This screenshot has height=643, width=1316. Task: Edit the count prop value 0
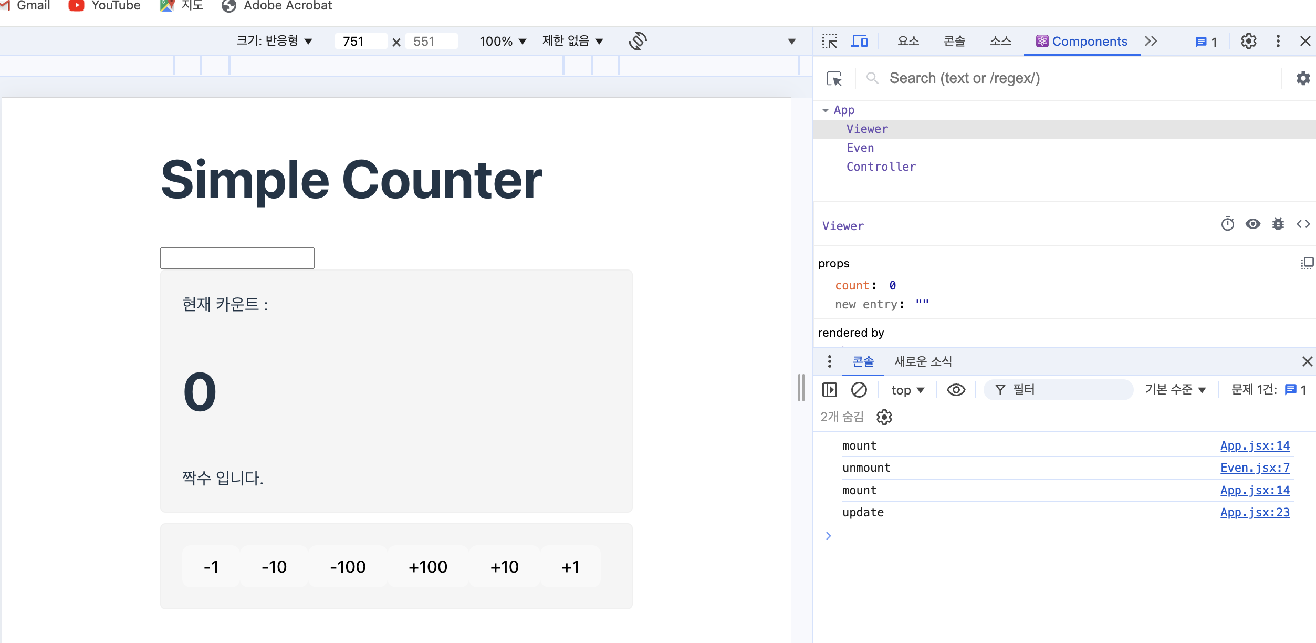[x=893, y=286]
